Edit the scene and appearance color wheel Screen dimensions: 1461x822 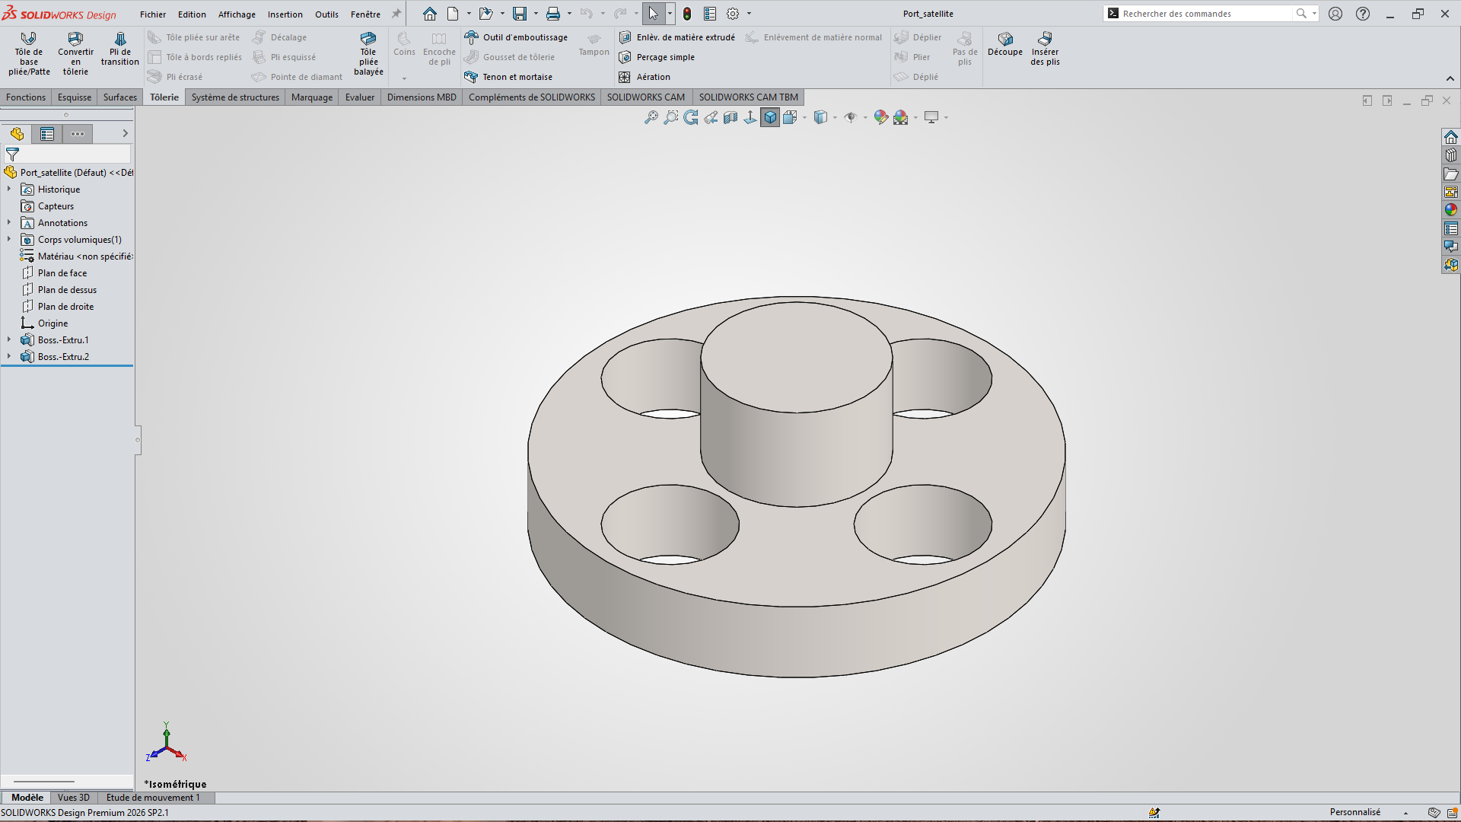pos(881,117)
